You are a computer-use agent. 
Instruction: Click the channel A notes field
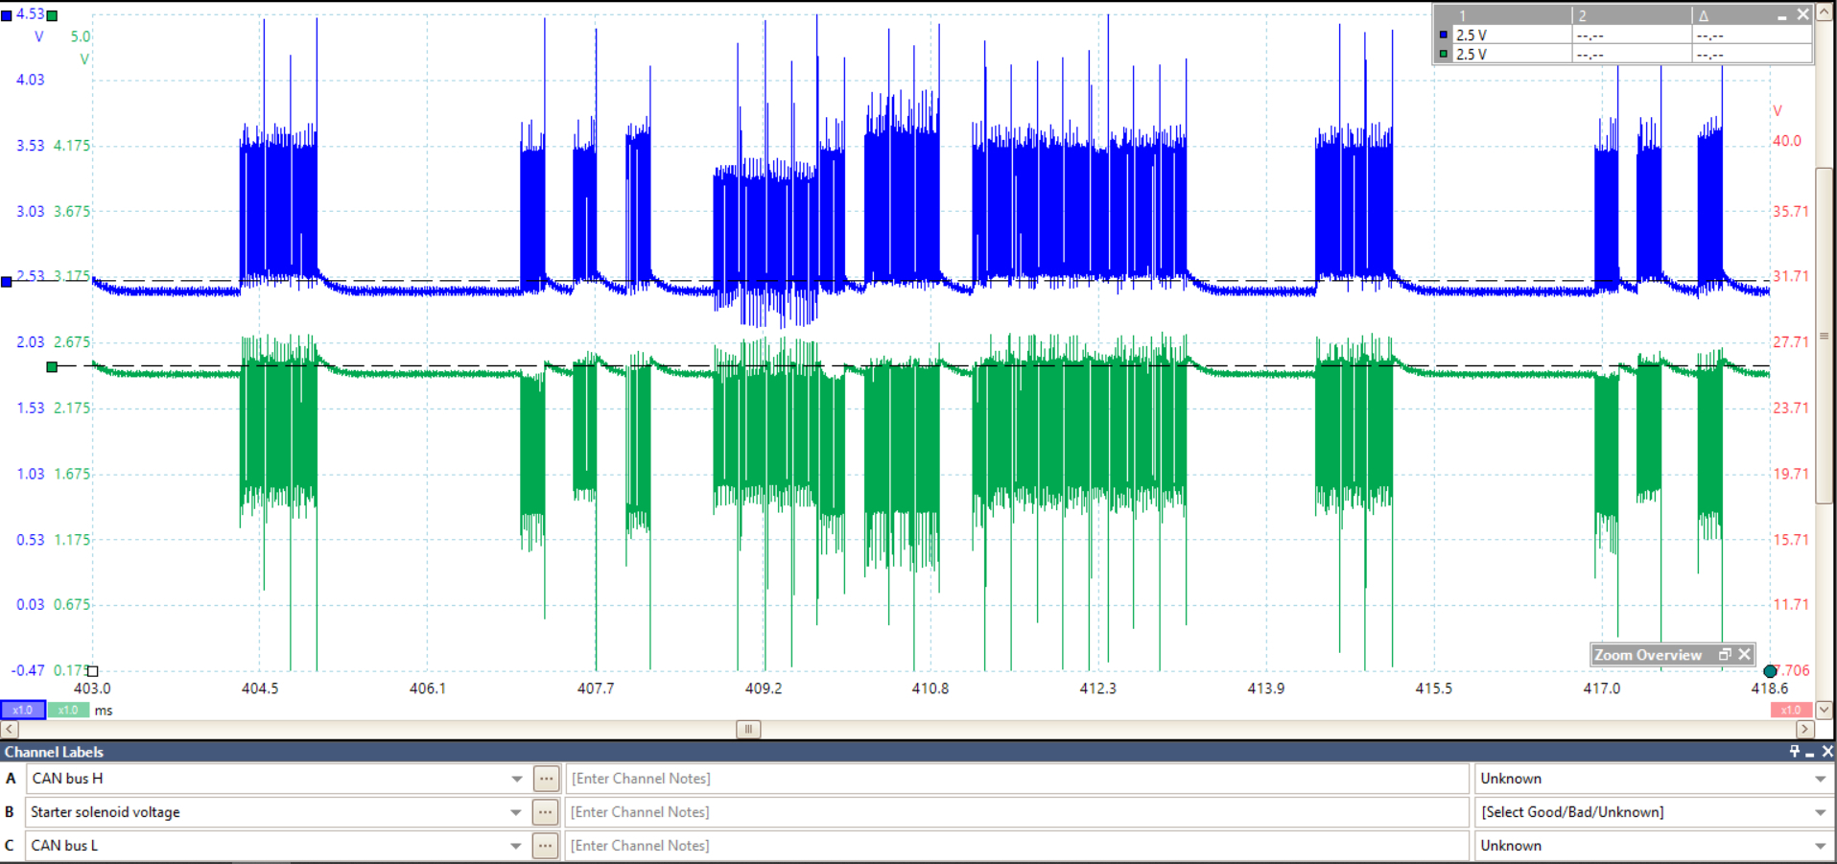(1017, 779)
